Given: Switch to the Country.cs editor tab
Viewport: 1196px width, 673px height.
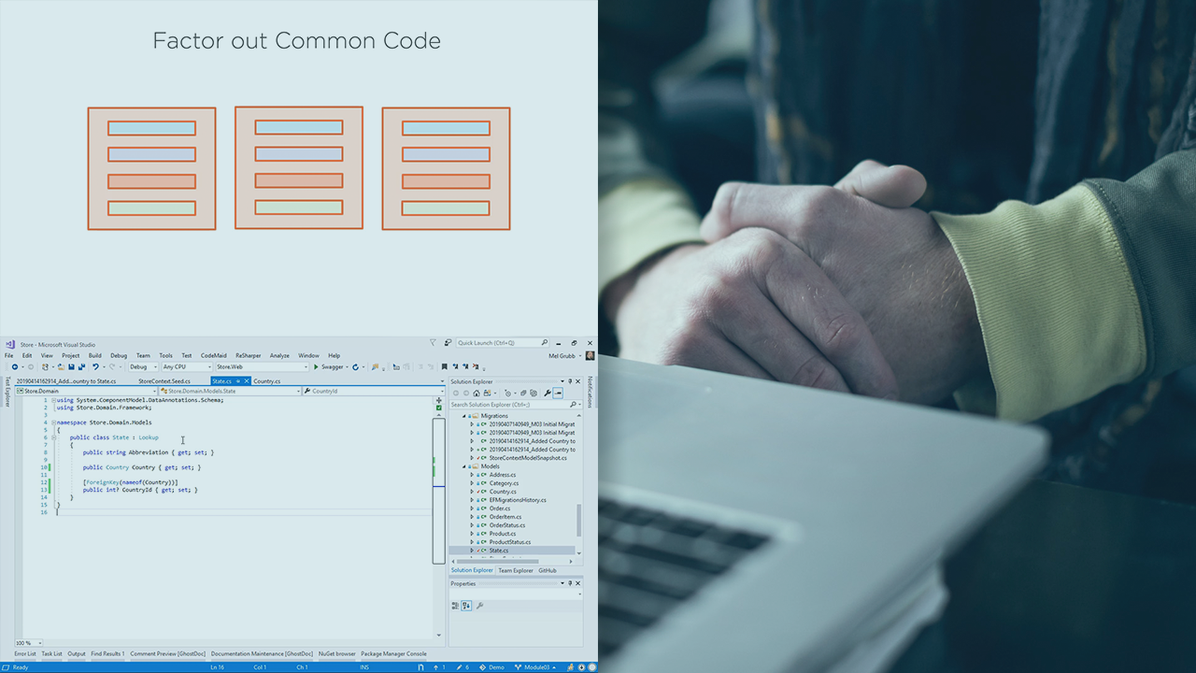Looking at the screenshot, I should click(x=266, y=381).
